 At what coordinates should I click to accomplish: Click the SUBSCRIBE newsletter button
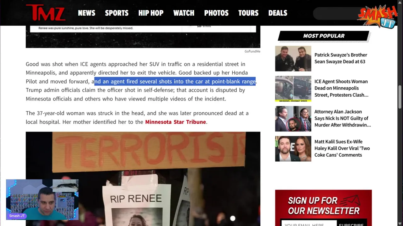coord(351,224)
